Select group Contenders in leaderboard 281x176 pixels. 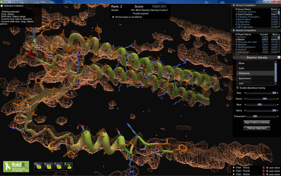(x=243, y=22)
